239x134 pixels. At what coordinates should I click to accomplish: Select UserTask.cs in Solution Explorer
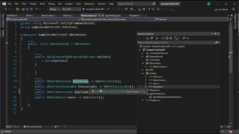(158, 87)
